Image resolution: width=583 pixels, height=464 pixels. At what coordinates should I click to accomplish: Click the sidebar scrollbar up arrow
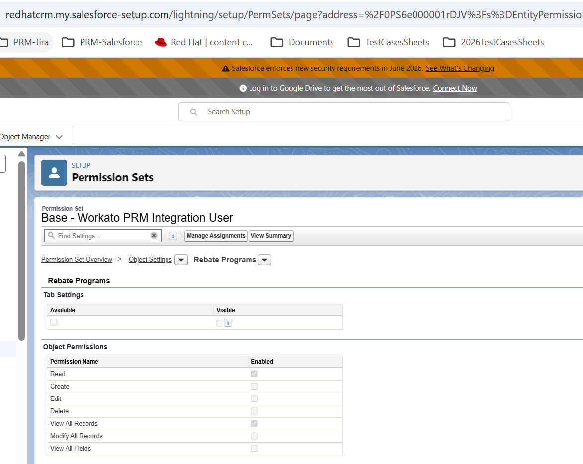(x=21, y=154)
